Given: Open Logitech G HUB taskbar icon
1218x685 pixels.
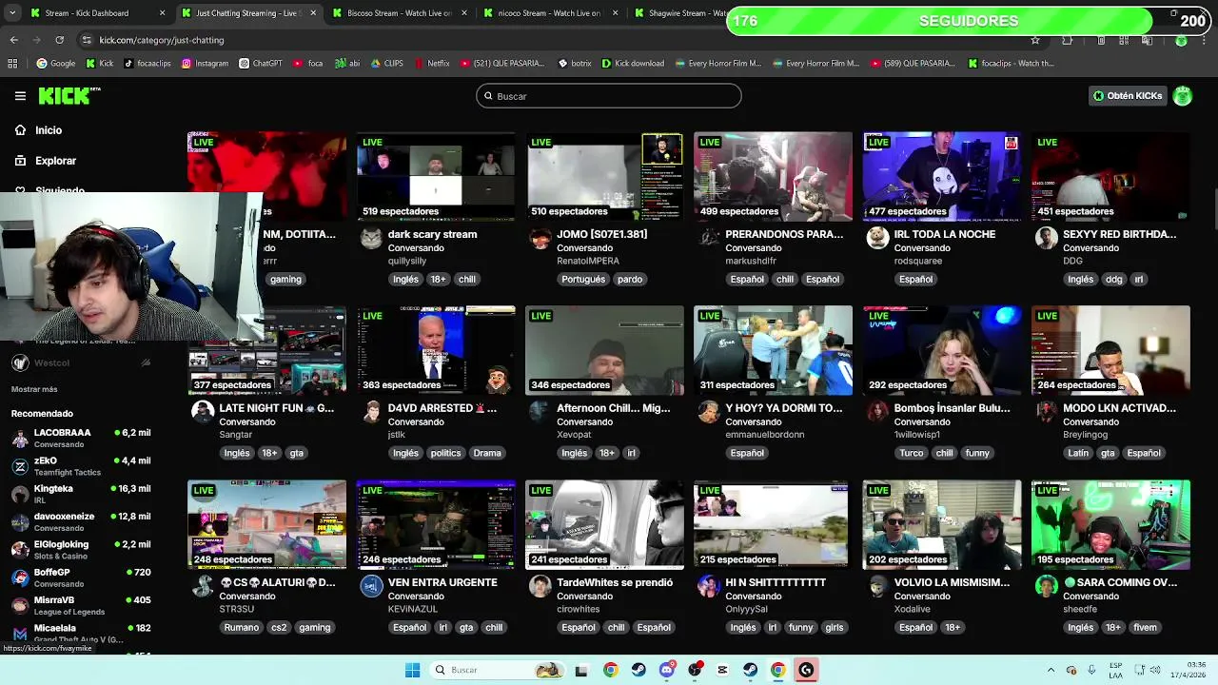Looking at the screenshot, I should tap(806, 670).
